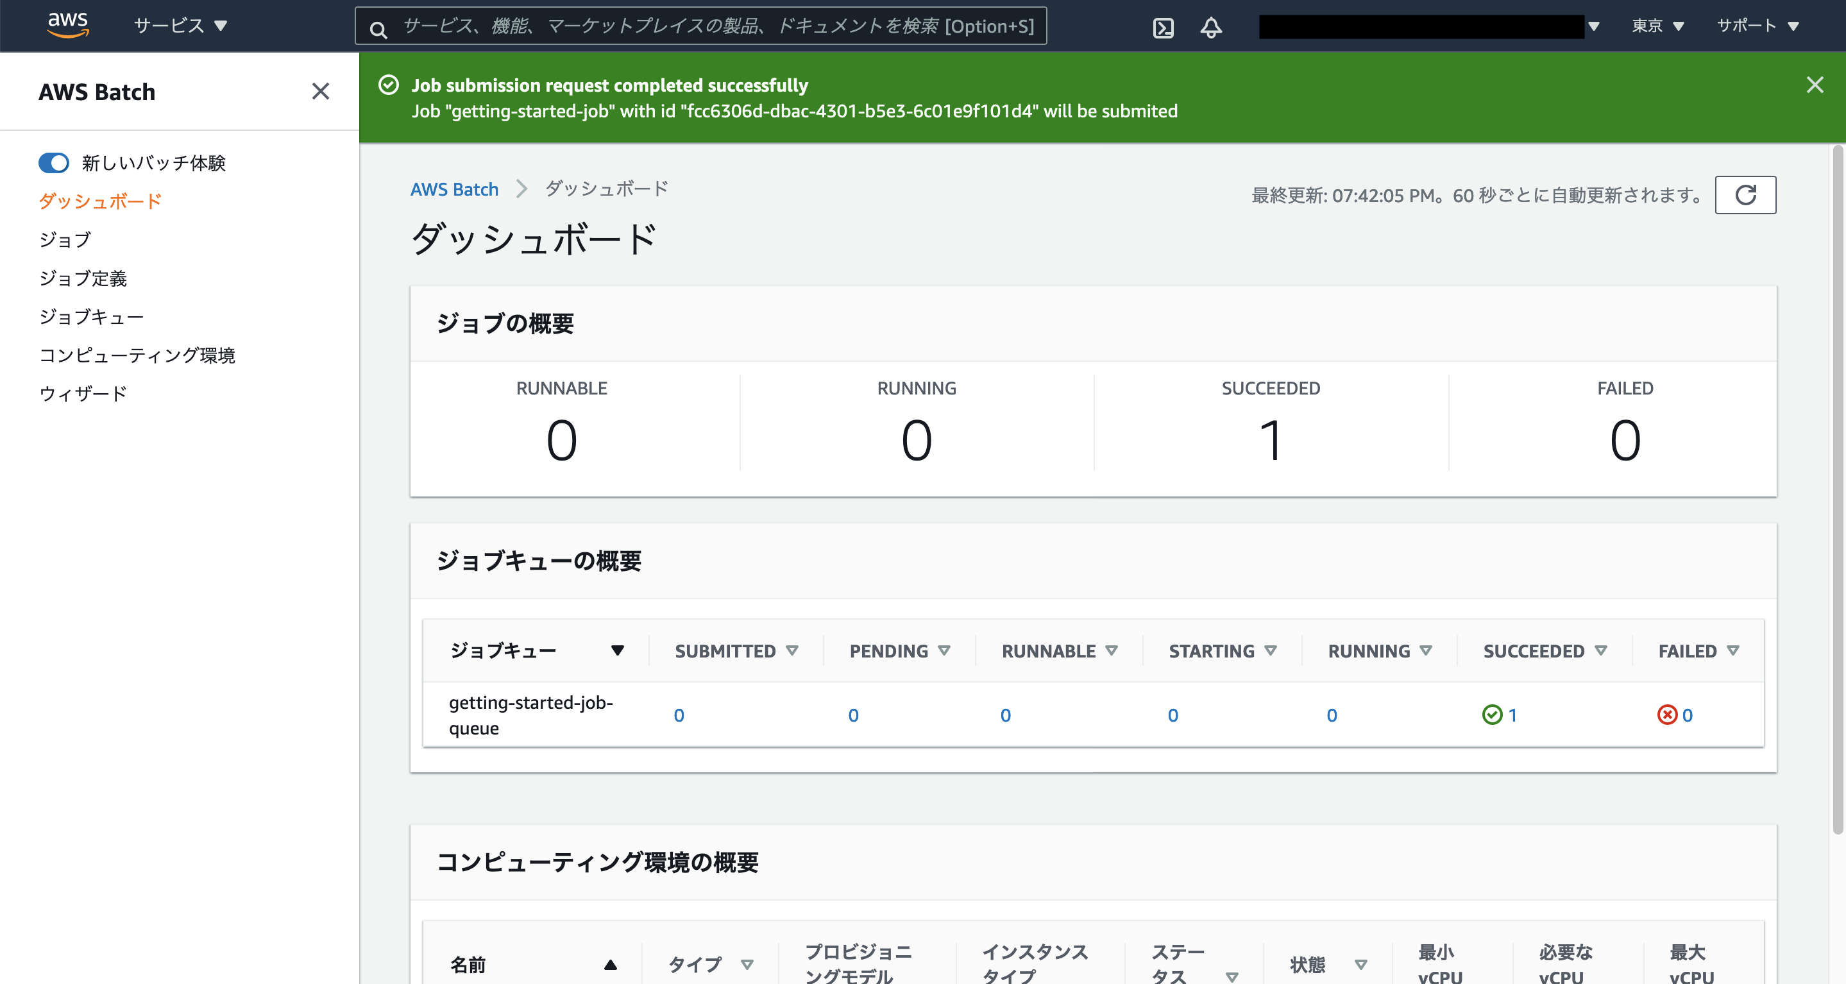Open the notifications bell icon

[1211, 27]
